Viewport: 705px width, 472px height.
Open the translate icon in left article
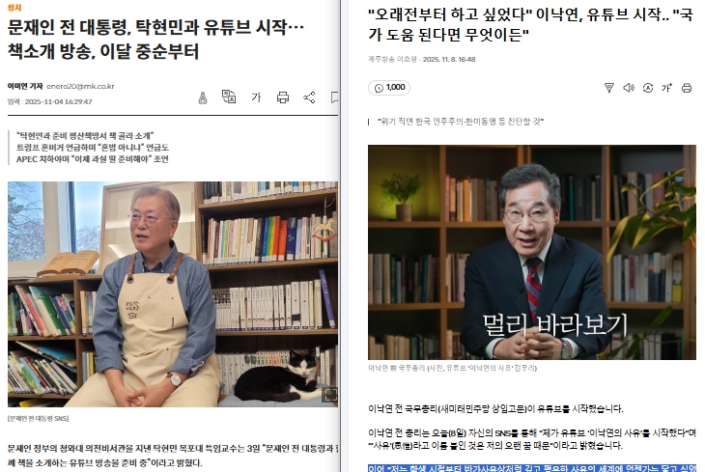click(x=229, y=97)
